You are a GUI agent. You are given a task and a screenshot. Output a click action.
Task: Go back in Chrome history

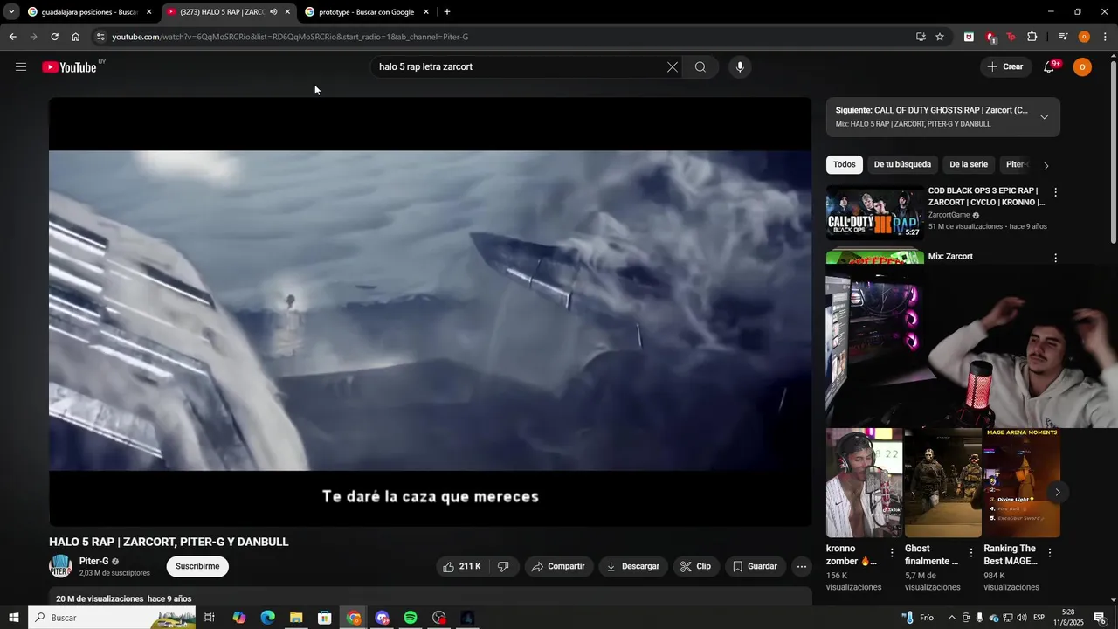pos(12,37)
